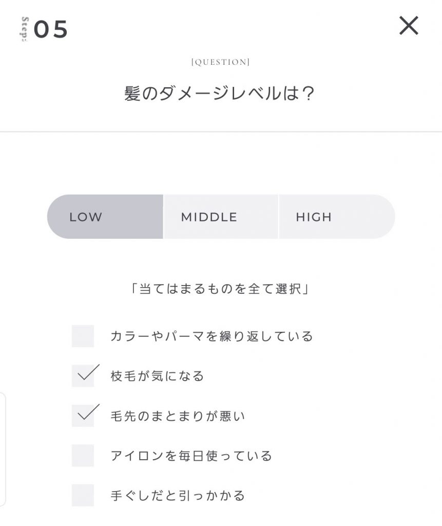This screenshot has width=442, height=526.
Task: Check the box beside カラーやパーマを繰り返している
Action: 83,336
